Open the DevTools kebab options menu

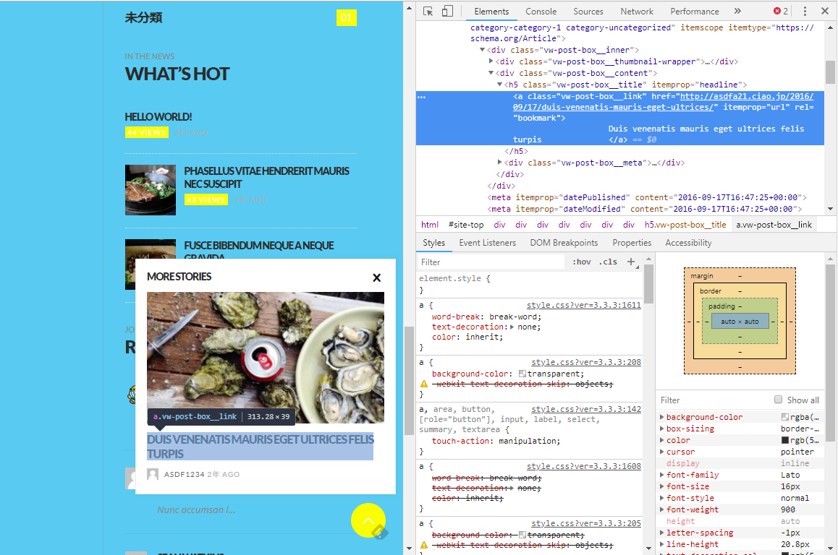pyautogui.click(x=805, y=11)
